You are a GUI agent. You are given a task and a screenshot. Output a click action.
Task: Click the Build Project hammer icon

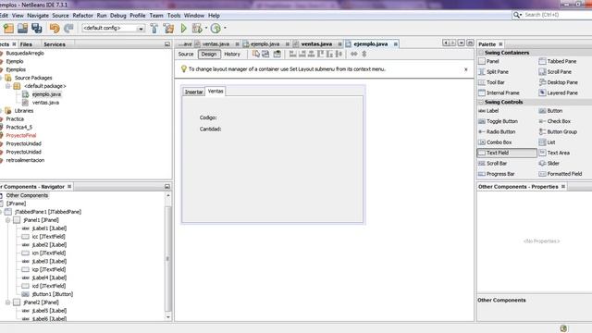(x=154, y=29)
